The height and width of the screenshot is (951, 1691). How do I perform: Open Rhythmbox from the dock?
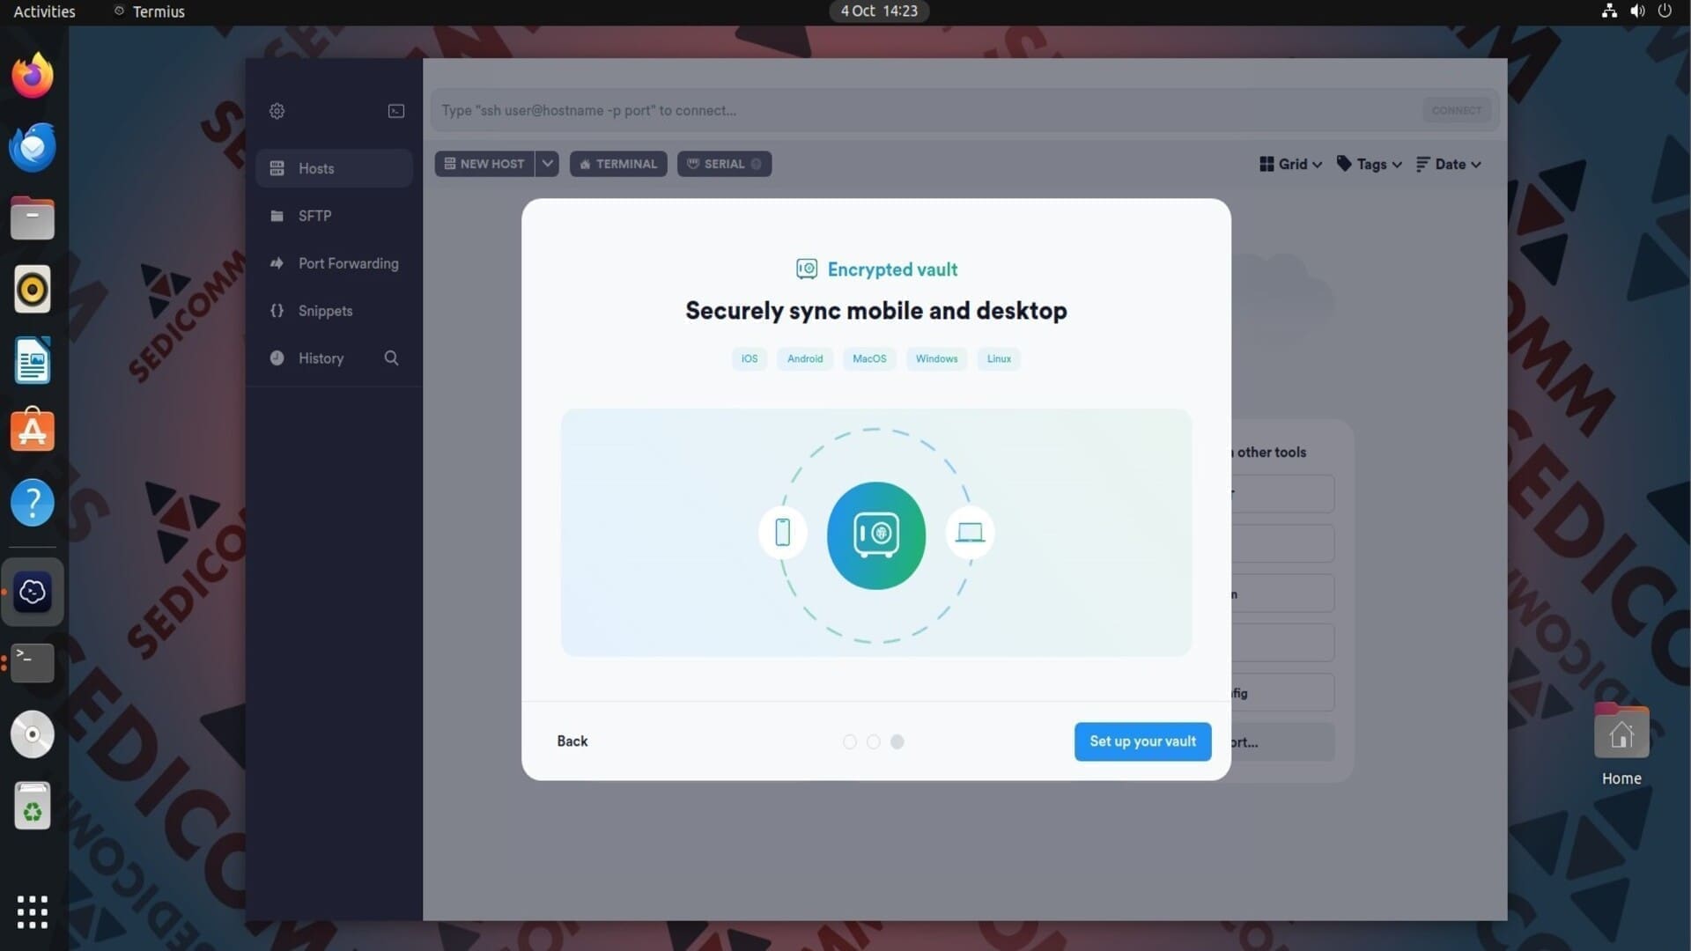click(33, 290)
